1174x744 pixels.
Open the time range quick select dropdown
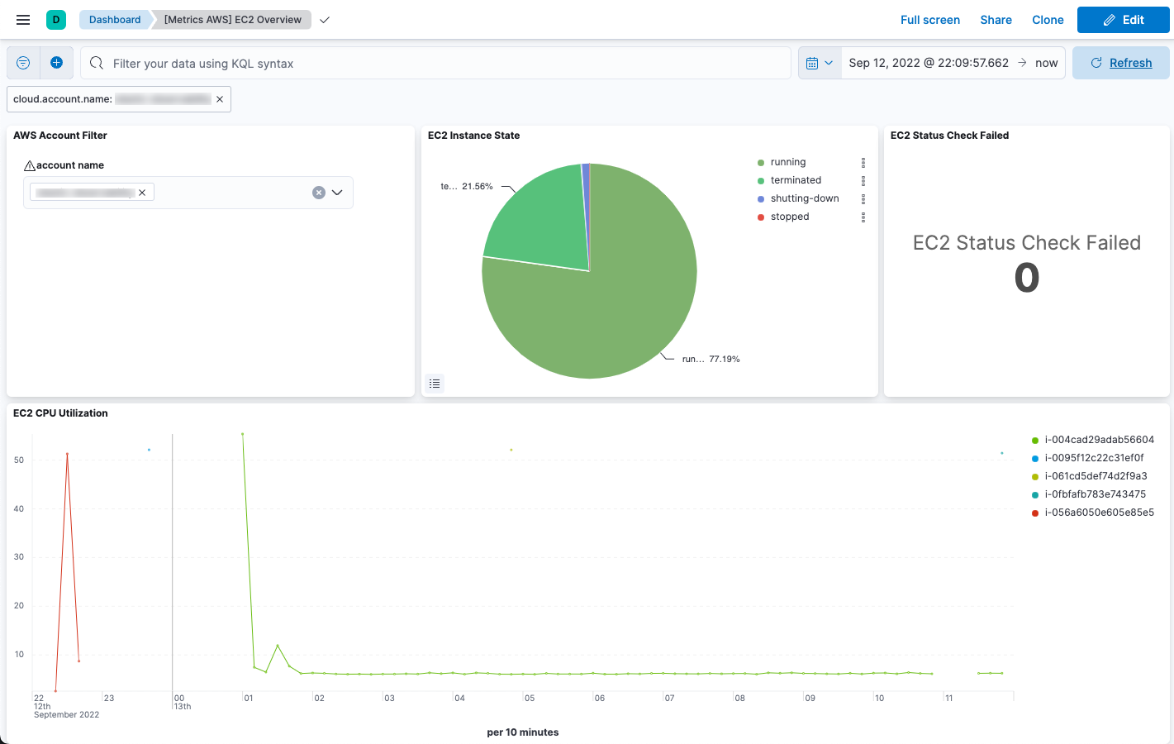[x=819, y=62]
